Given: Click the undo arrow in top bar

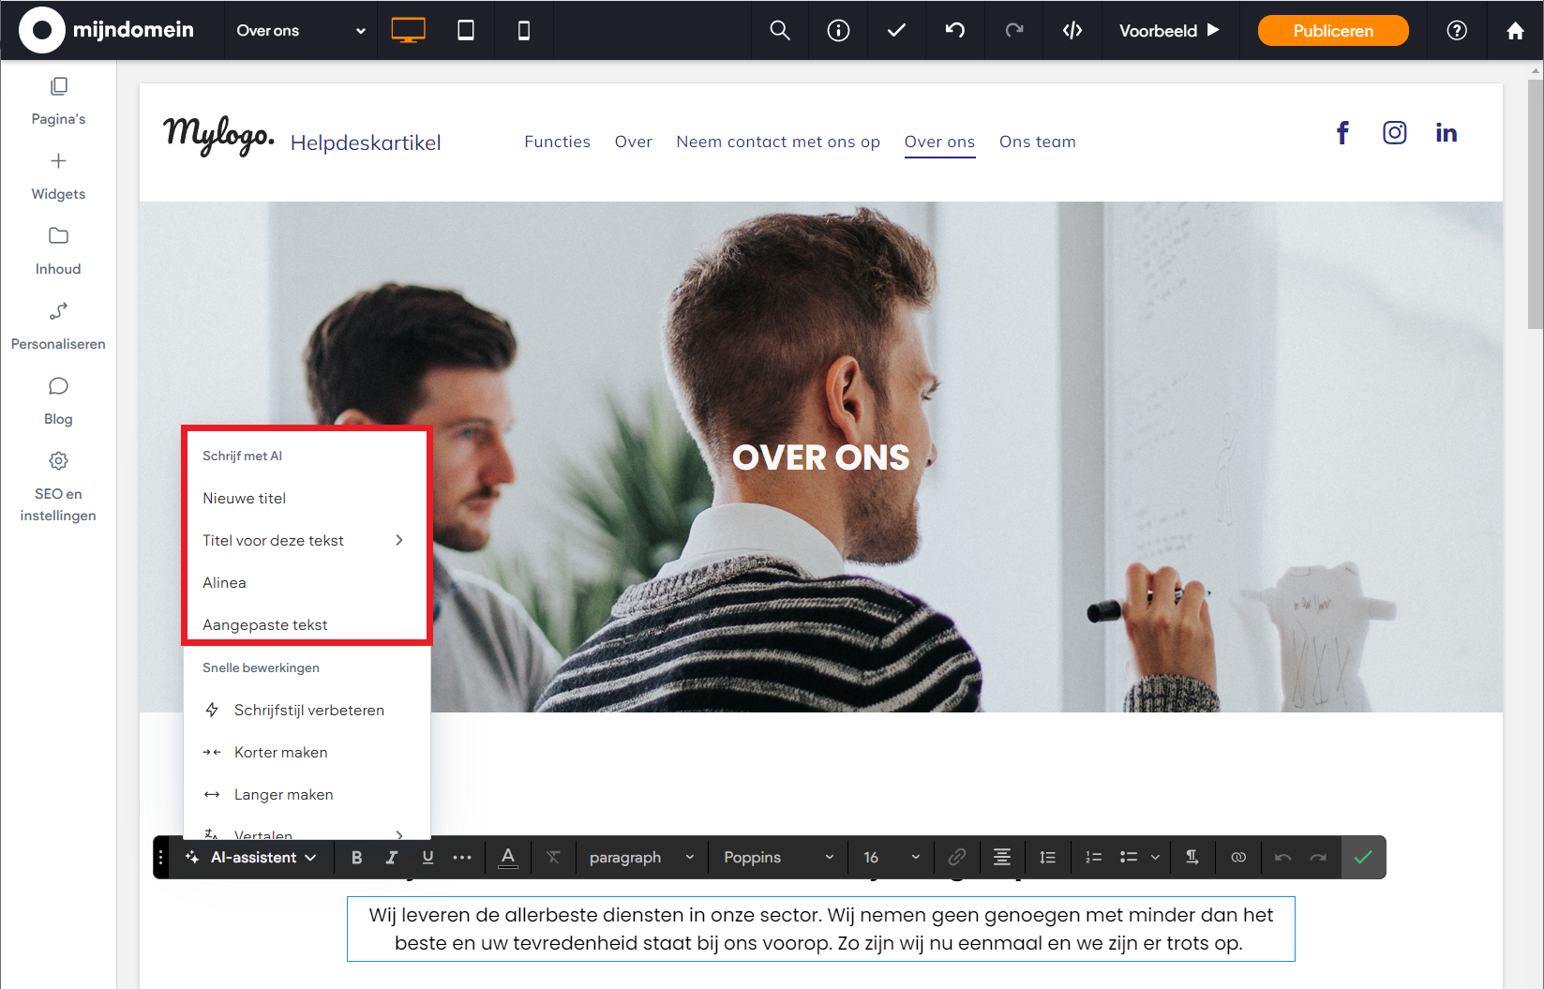Looking at the screenshot, I should point(954,31).
